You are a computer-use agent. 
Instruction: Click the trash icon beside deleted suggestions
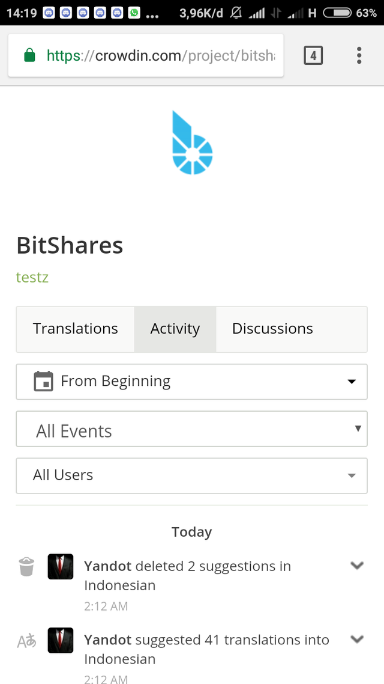[26, 567]
